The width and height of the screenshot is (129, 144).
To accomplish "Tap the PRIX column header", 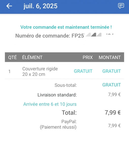I will pyautogui.click(x=88, y=58).
